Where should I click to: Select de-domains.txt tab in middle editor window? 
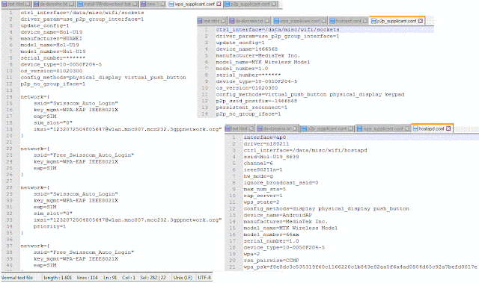[x=249, y=21]
